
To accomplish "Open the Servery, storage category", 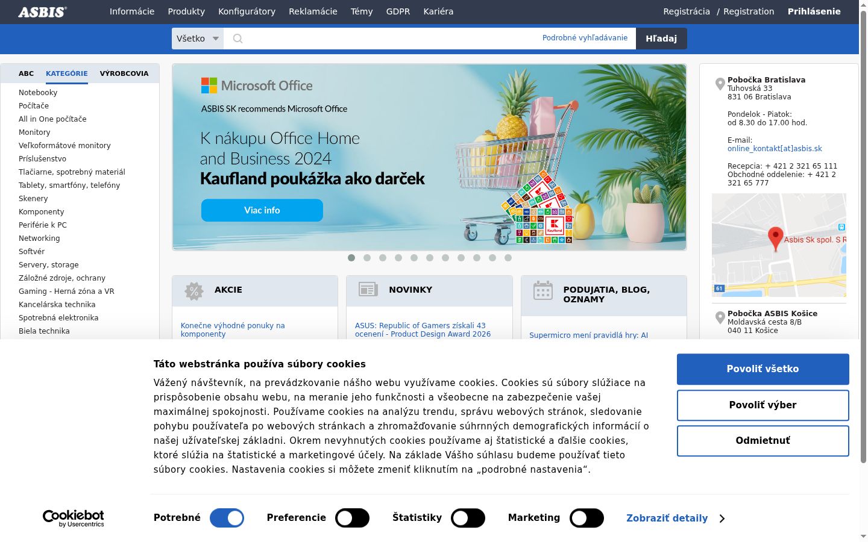I will tap(48, 265).
